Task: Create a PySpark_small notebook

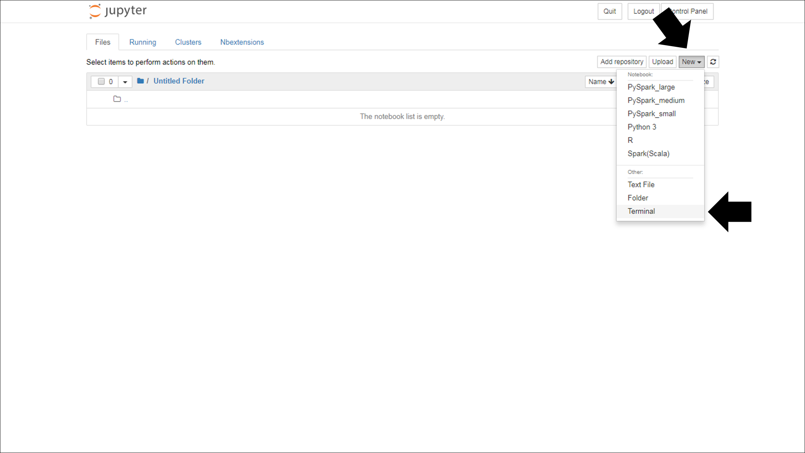Action: point(660,114)
